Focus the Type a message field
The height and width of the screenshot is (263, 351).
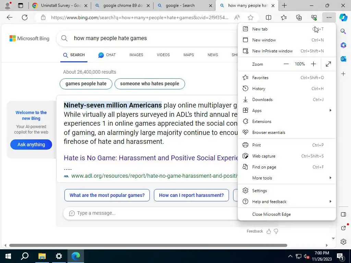pyautogui.click(x=151, y=213)
